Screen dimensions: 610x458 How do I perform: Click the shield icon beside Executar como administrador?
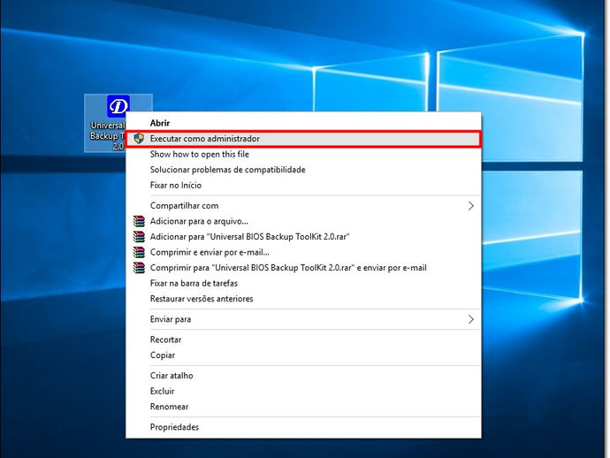[x=139, y=139]
